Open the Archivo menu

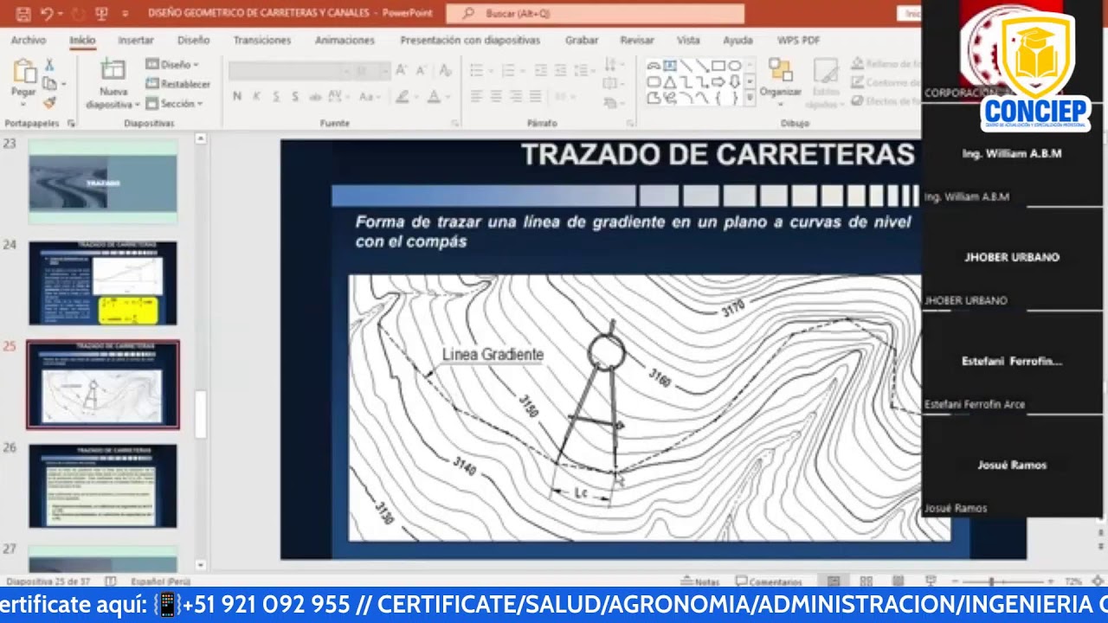click(29, 40)
